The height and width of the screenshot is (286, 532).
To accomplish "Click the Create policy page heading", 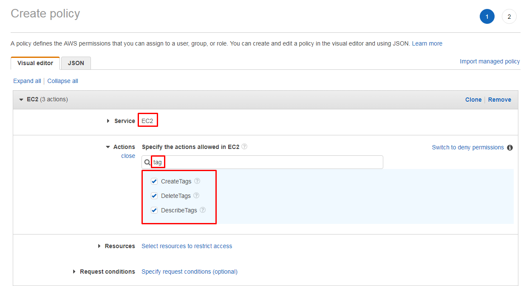I will point(45,14).
